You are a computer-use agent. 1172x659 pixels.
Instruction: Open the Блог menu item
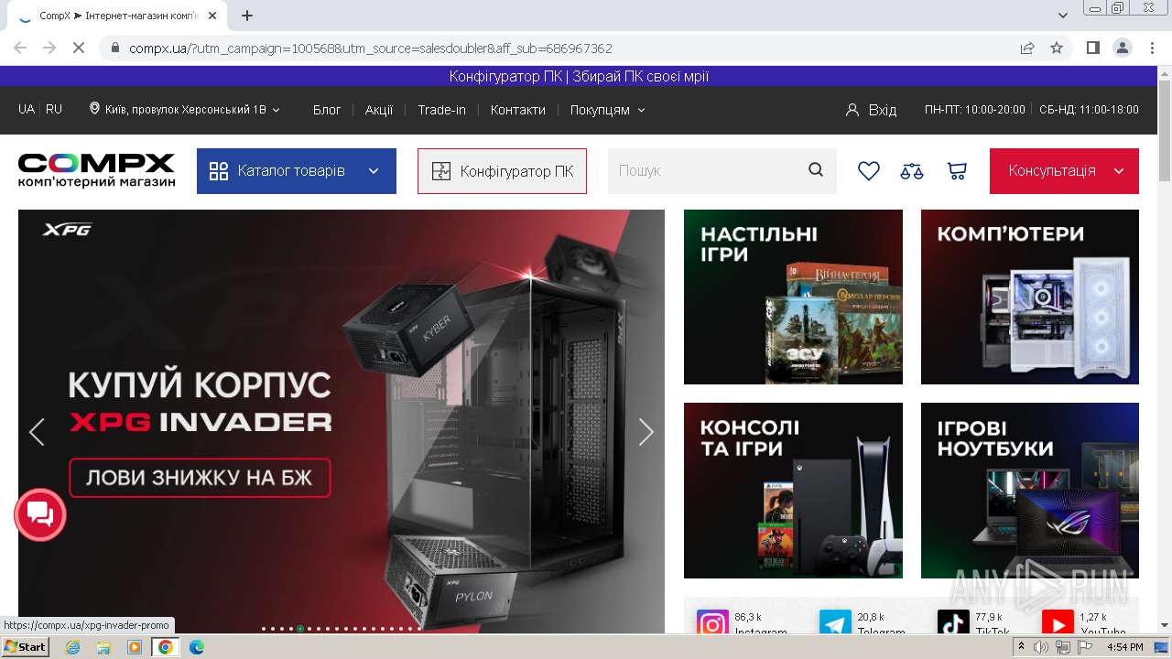[x=327, y=110]
